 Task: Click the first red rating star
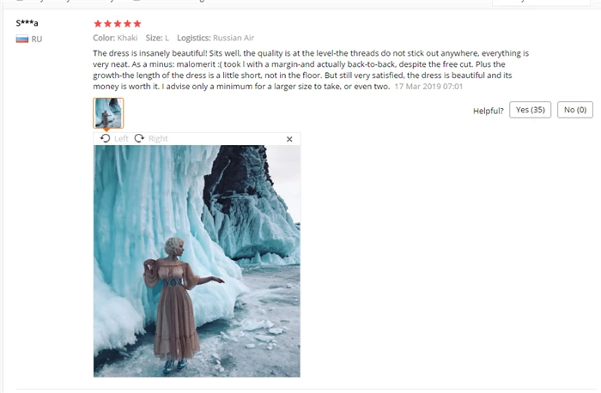[98, 24]
